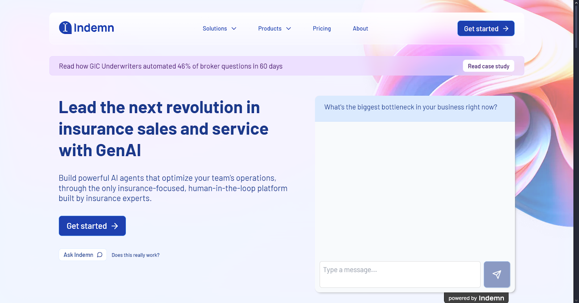579x303 pixels.
Task: Click the 'powered by Indemn' badge
Action: point(476,298)
